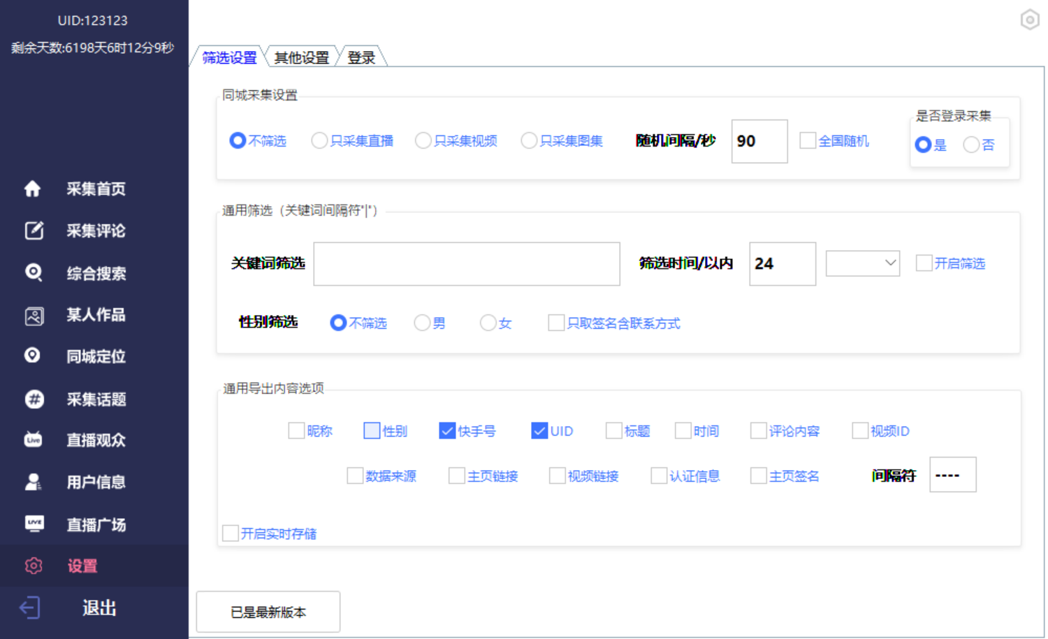Click the 关键词筛选 text input field
The height and width of the screenshot is (639, 1048).
(x=466, y=264)
